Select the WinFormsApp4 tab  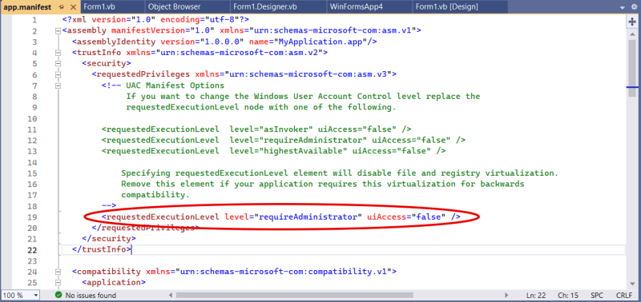356,7
